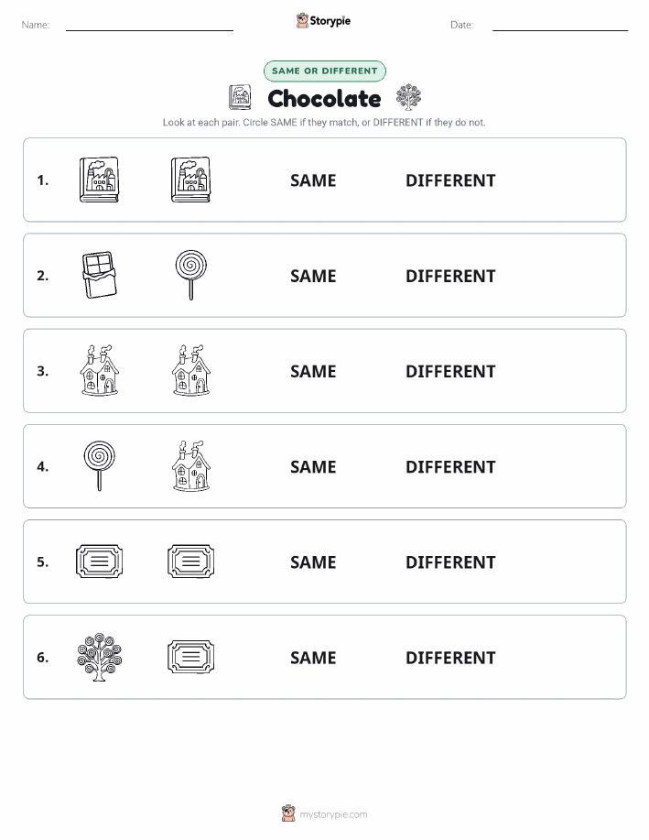Select DIFFERENT for row 4
Viewport: 649px width, 840px height.
point(450,466)
